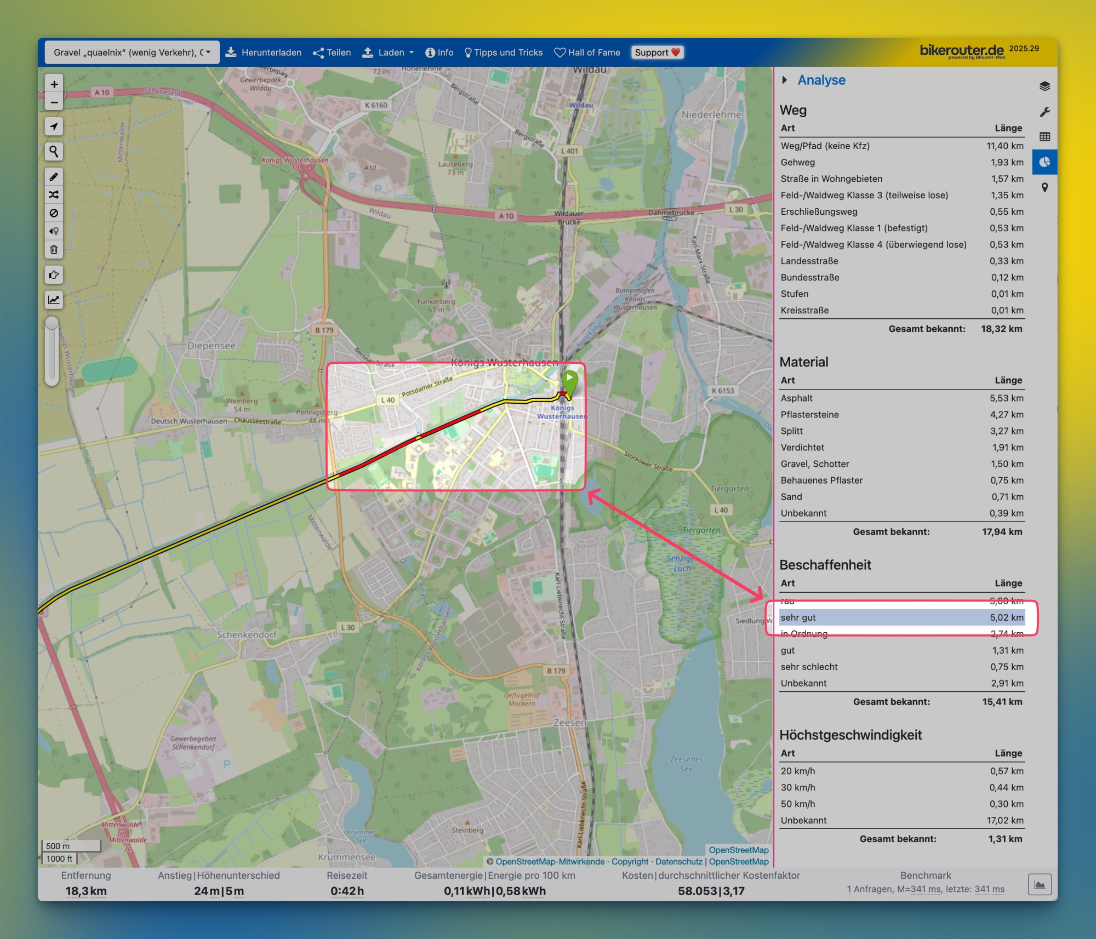Click the straight-line pointing hand toggle
1096x939 pixels.
pos(54,274)
